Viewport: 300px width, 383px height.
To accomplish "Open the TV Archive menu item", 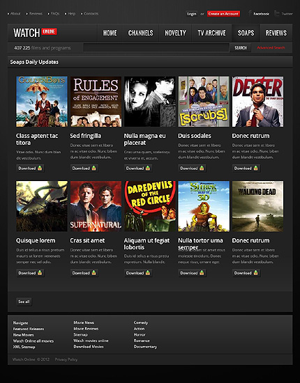I will (211, 33).
